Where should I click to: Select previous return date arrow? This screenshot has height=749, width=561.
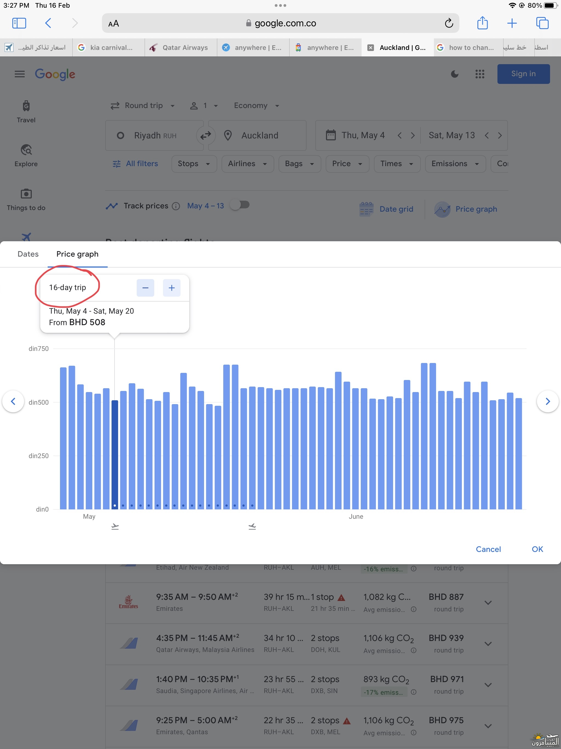[486, 135]
